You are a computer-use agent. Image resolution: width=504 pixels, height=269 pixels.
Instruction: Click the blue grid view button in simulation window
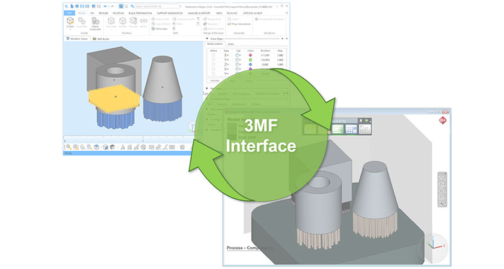click(351, 129)
